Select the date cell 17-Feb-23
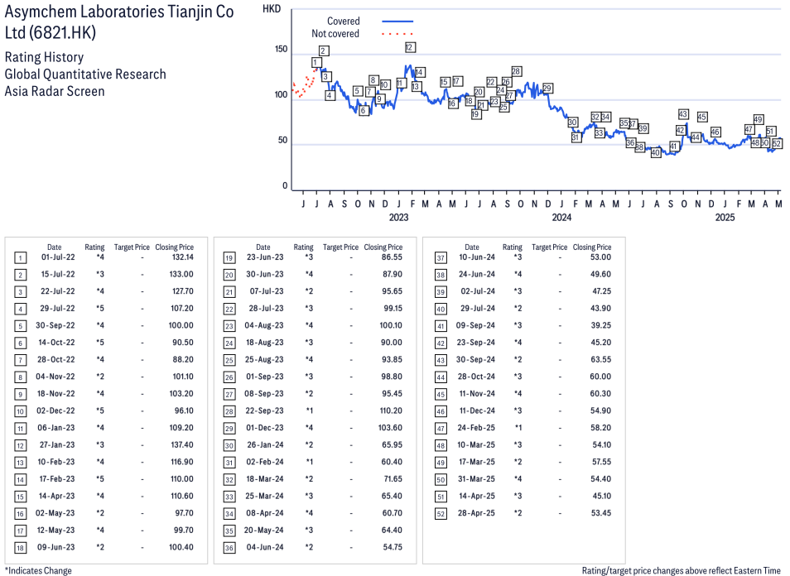Screen dimensions: 790x576 pos(57,479)
